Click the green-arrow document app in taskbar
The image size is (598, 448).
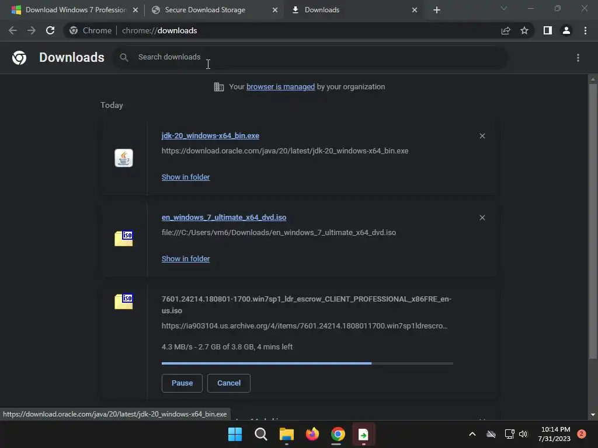coord(363,434)
